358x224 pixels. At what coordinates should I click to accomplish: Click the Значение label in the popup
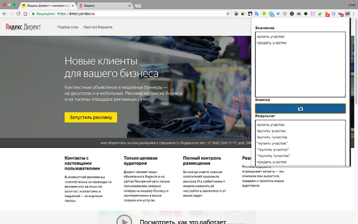265,28
